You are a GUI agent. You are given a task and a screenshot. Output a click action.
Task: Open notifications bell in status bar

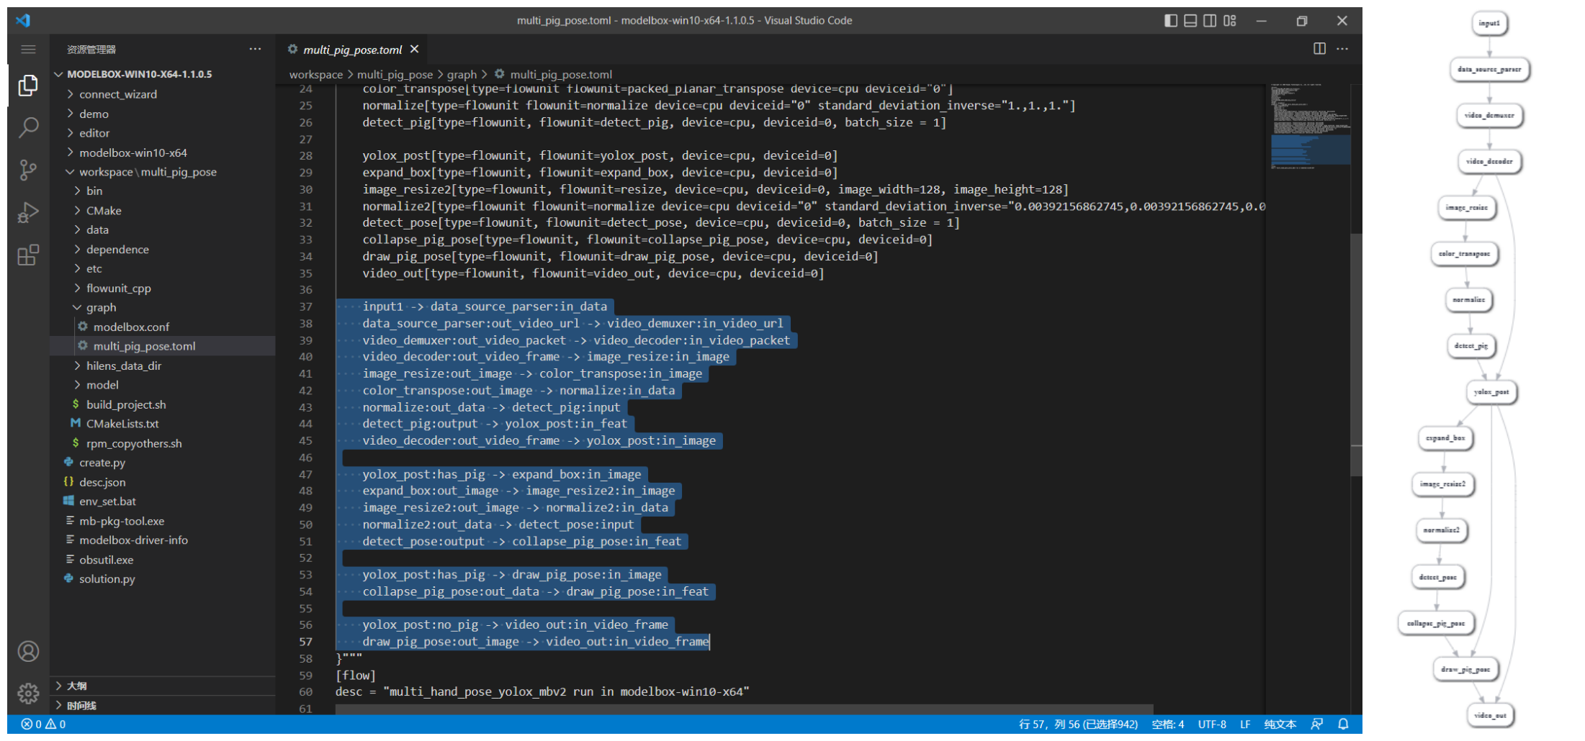(x=1343, y=724)
